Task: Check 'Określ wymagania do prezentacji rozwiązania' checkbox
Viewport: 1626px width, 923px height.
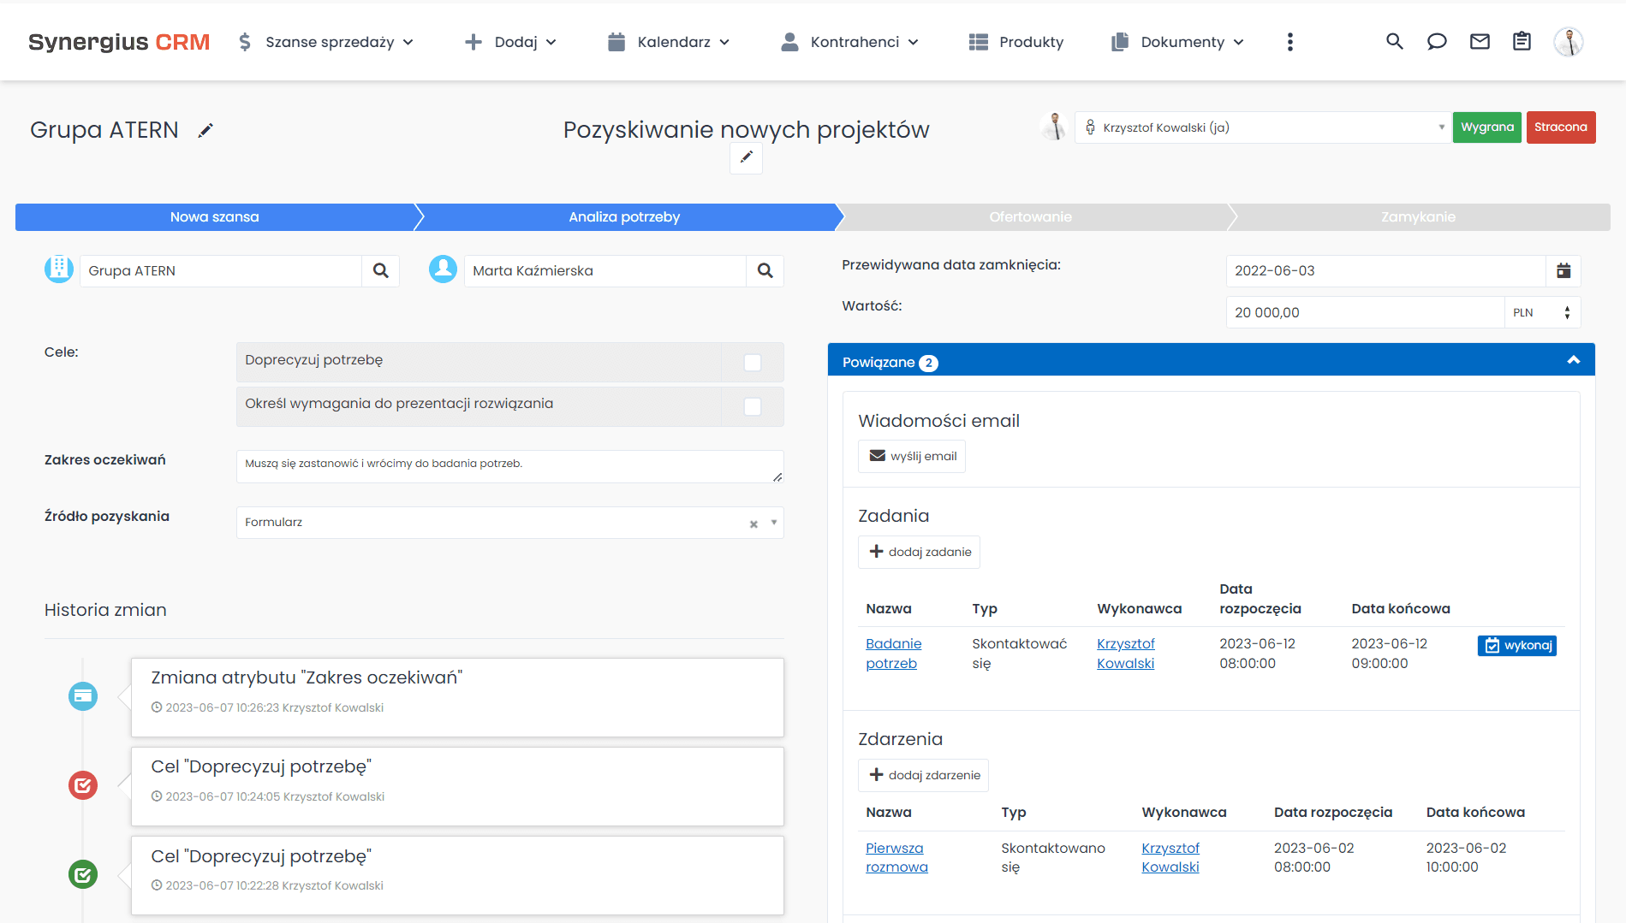Action: tap(753, 406)
